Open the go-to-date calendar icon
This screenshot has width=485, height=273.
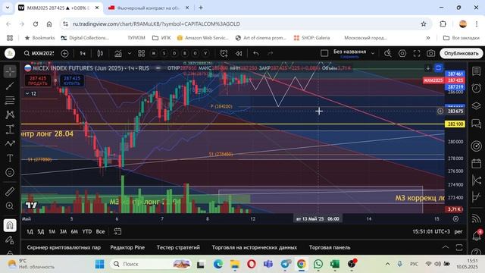click(117, 231)
